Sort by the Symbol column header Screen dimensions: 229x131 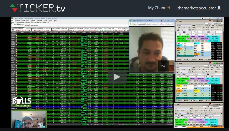14,32
